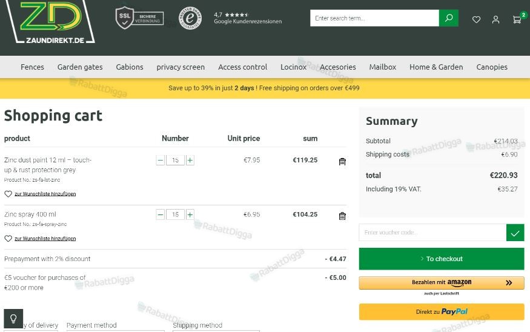Select the Including 19% VAT line
The height and width of the screenshot is (332, 530).
pos(442,189)
